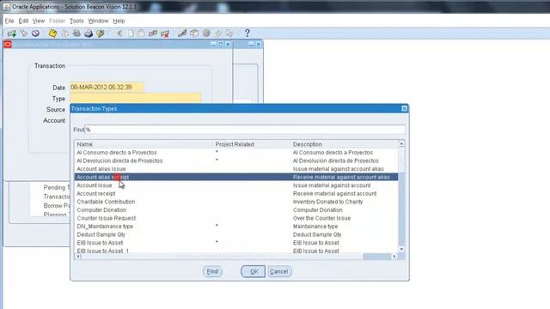Click the horizontal scrollbar right arrow
Viewport: 550px width, 309px height.
[x=394, y=257]
